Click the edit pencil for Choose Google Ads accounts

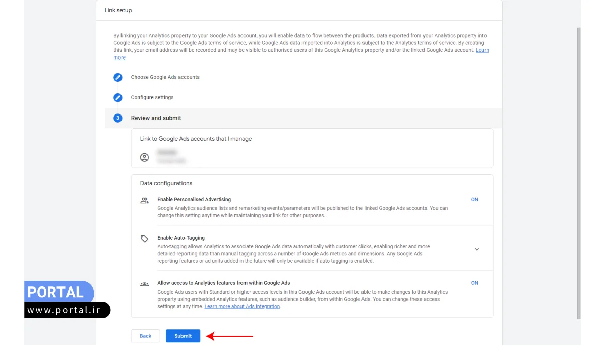coord(118,77)
